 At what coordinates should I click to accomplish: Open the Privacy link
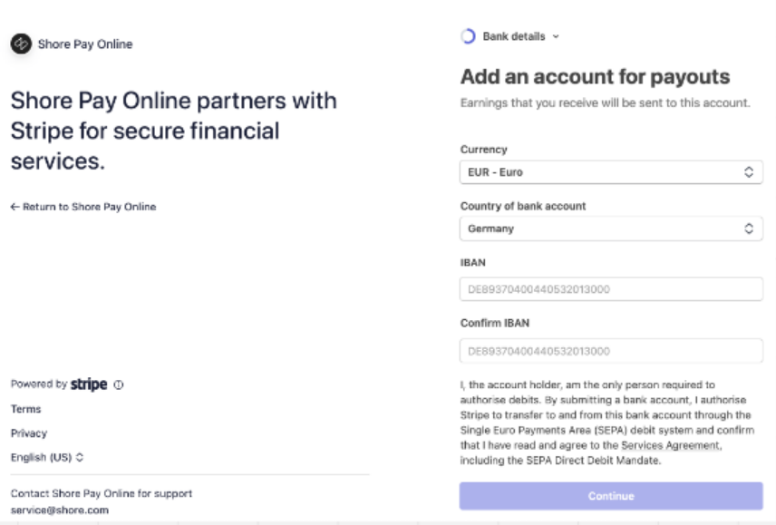coord(29,433)
